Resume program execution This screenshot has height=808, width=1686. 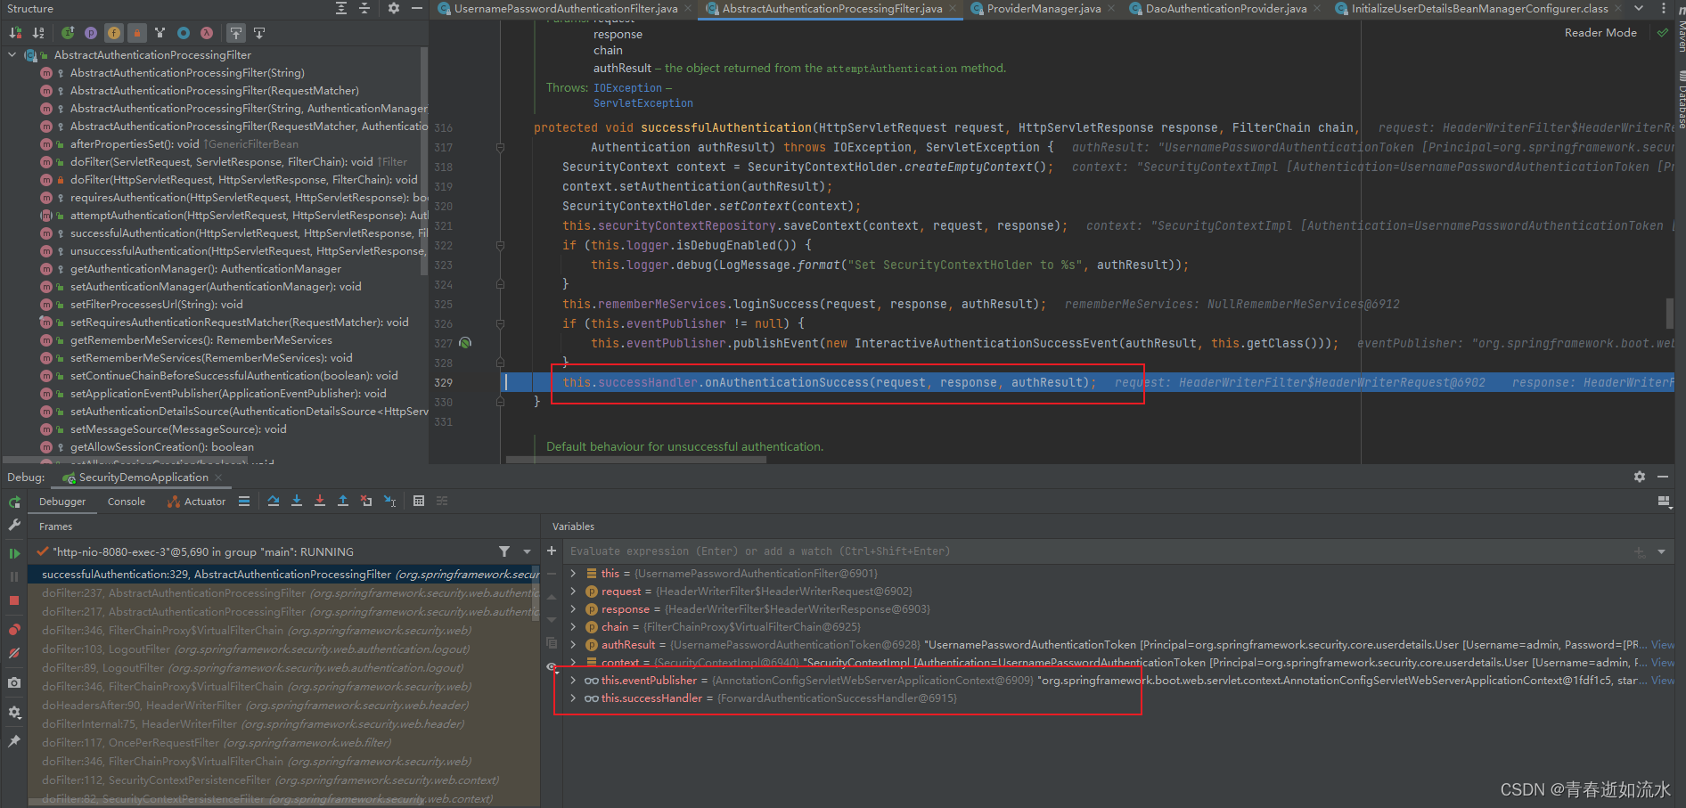point(14,553)
